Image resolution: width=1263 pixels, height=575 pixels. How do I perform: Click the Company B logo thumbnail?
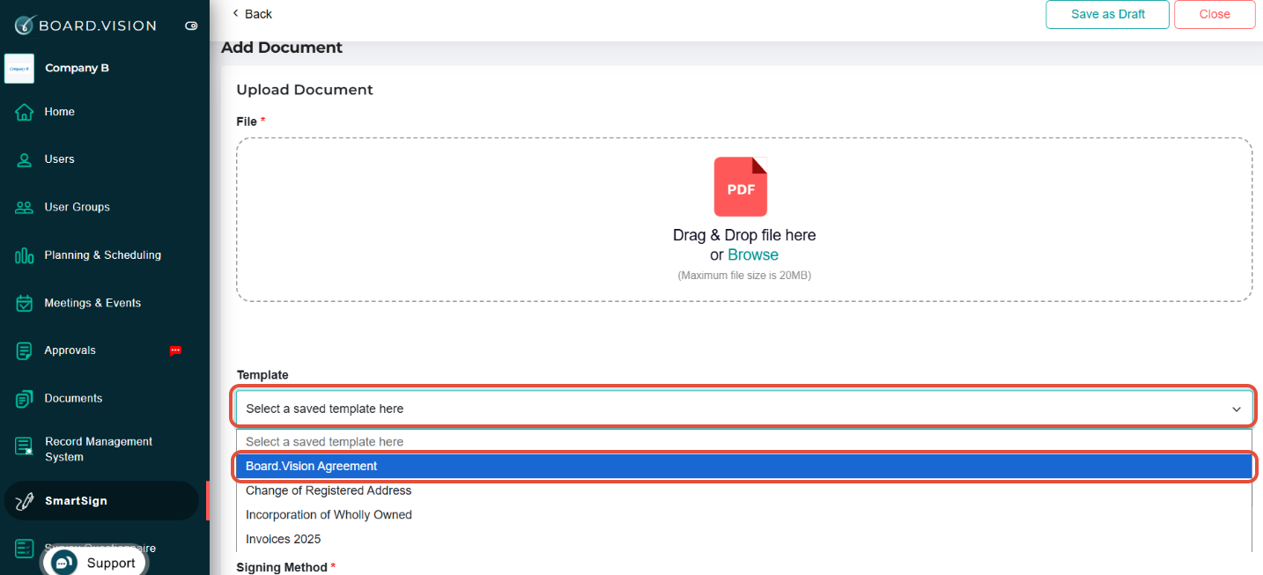(19, 69)
